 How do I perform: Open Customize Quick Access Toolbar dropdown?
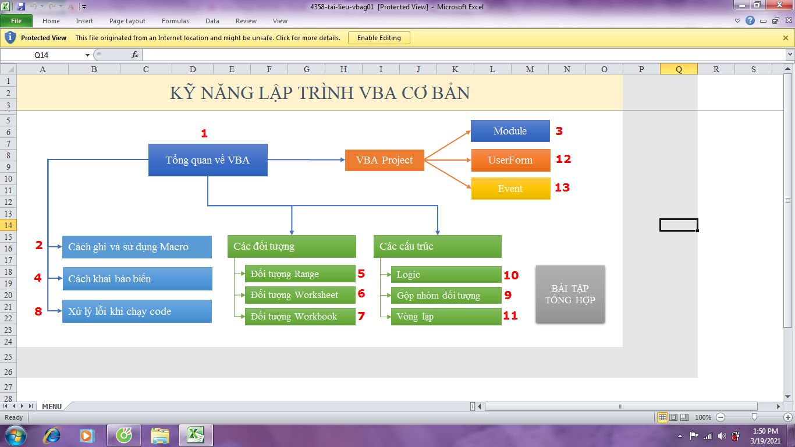84,7
